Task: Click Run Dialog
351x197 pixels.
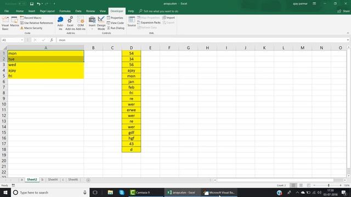Action: pos(116,28)
